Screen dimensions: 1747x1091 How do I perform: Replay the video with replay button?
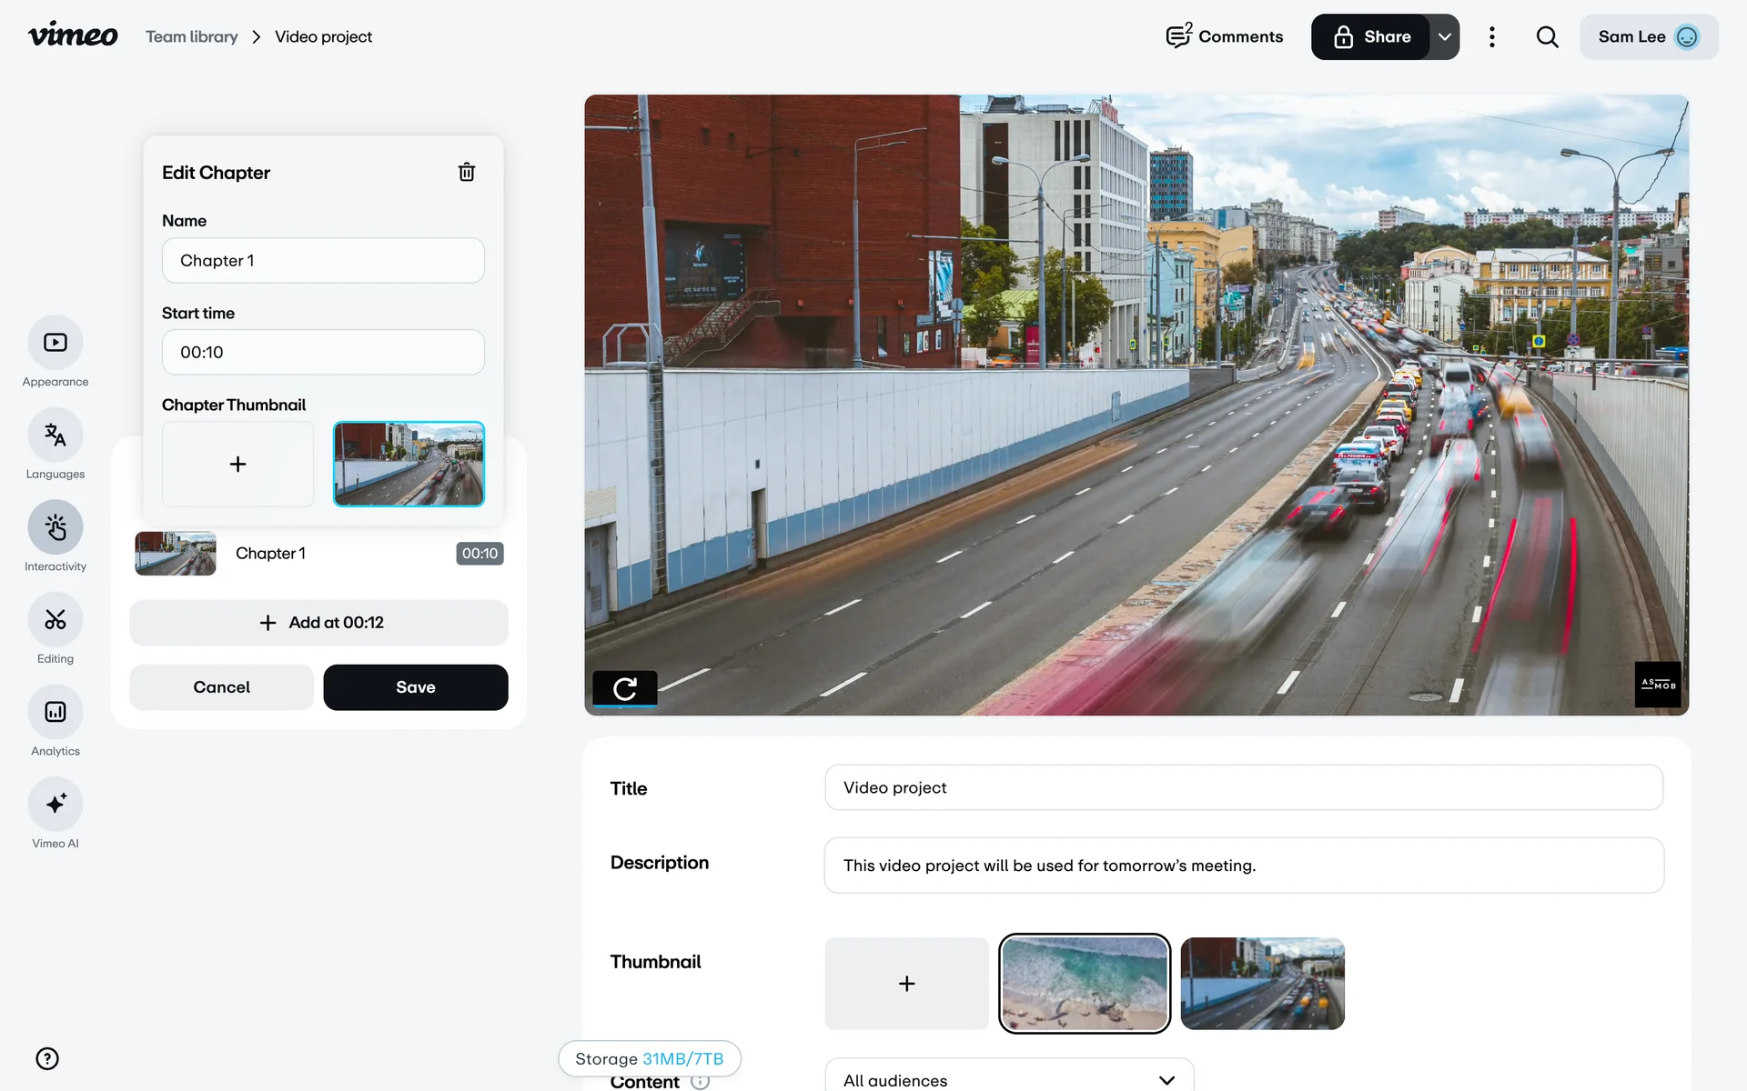(624, 689)
